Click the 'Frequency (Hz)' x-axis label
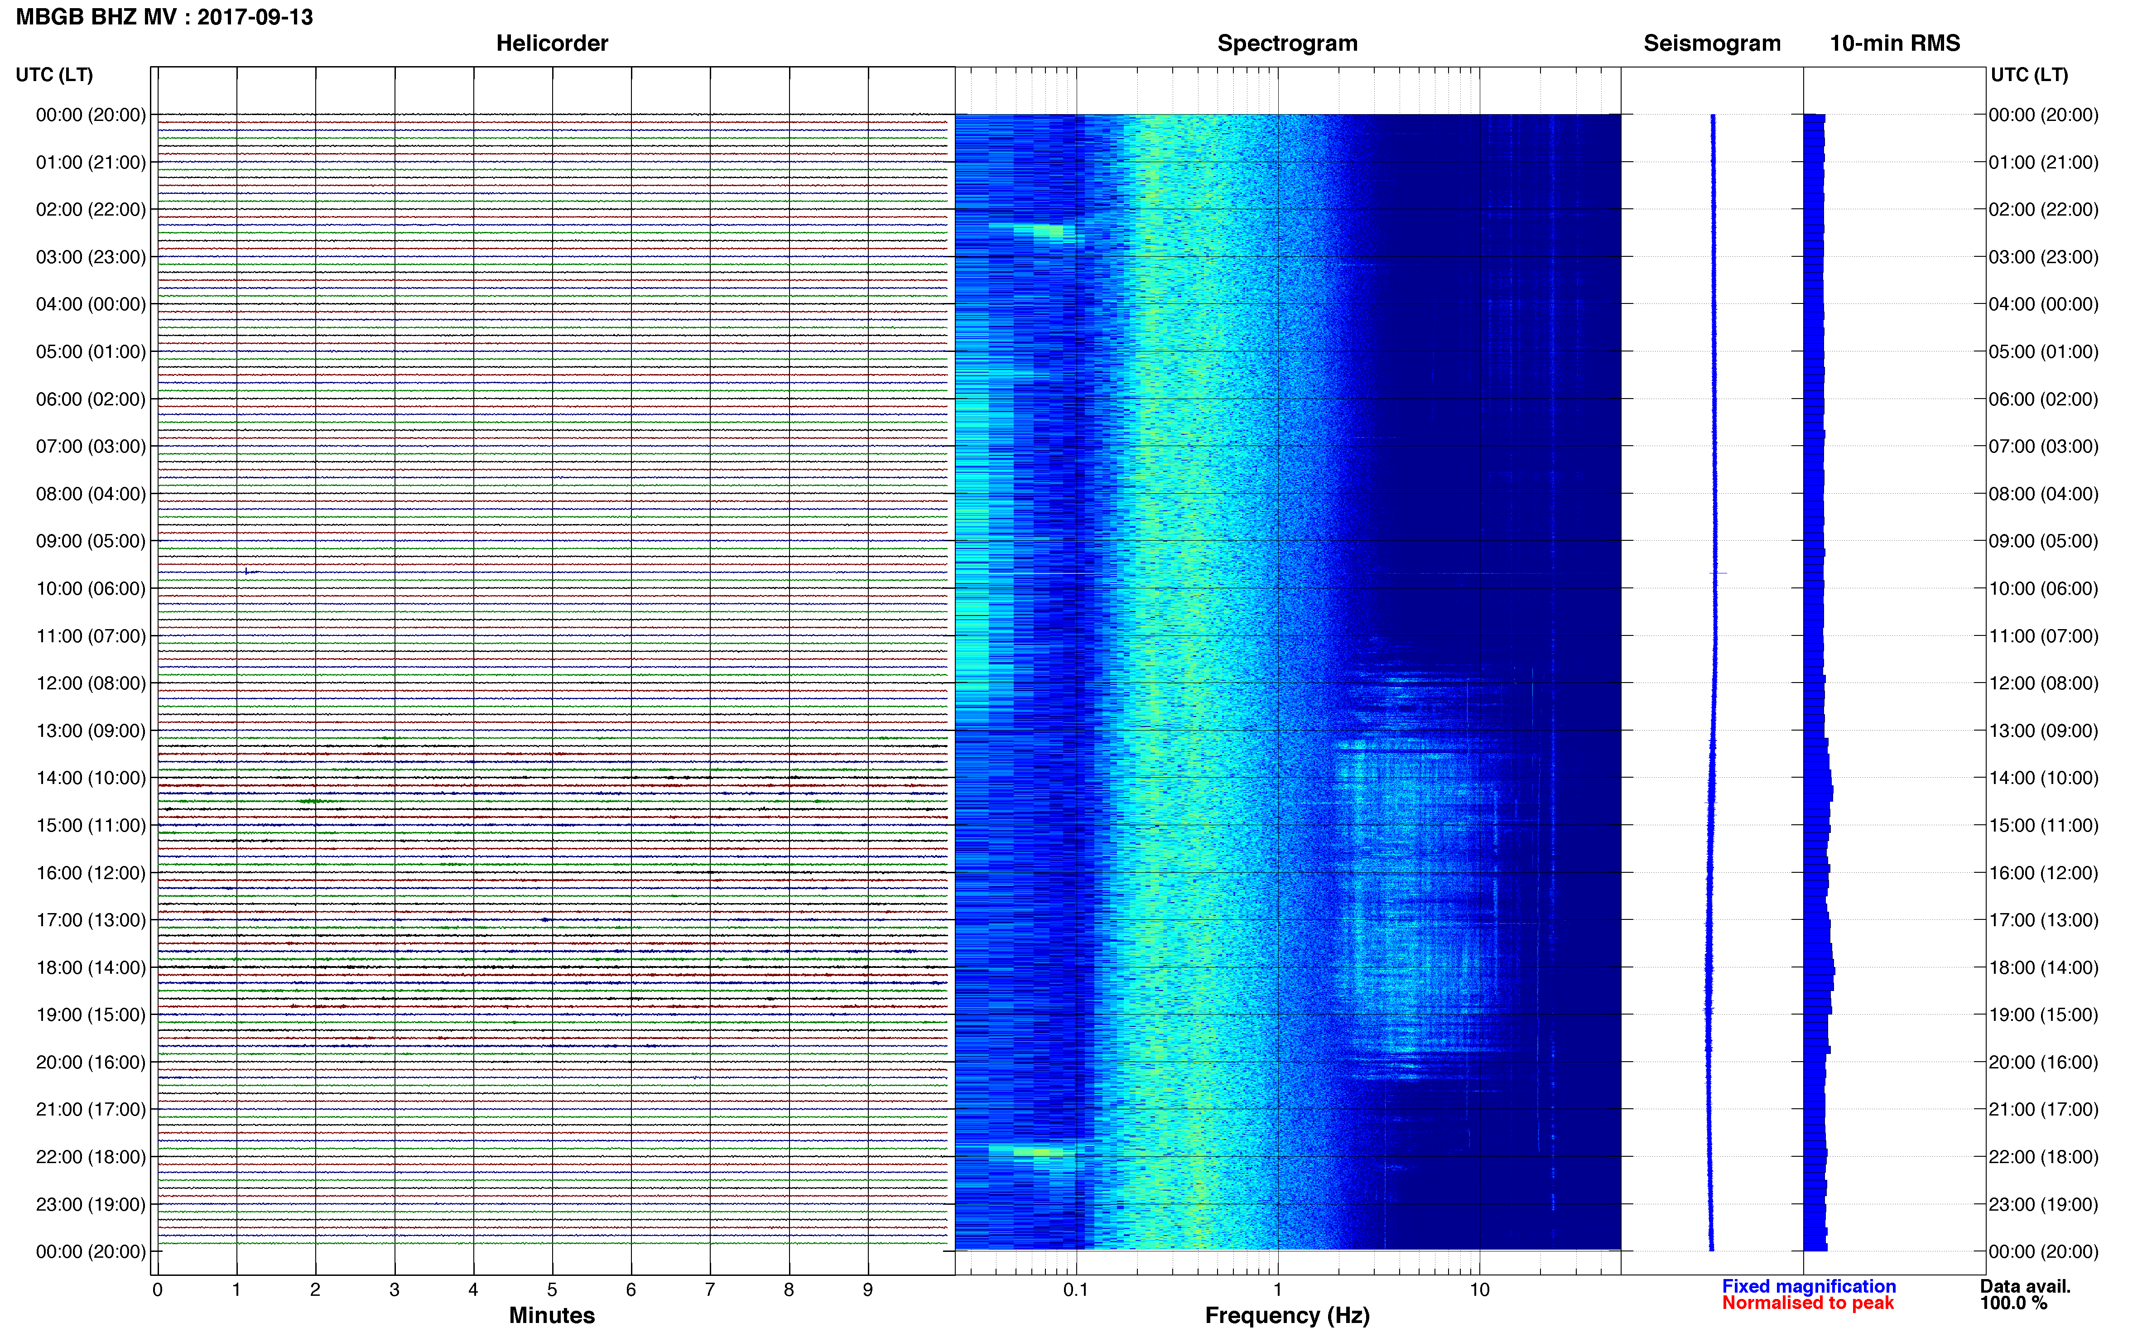The width and height of the screenshot is (2147, 1342). pos(1287,1315)
